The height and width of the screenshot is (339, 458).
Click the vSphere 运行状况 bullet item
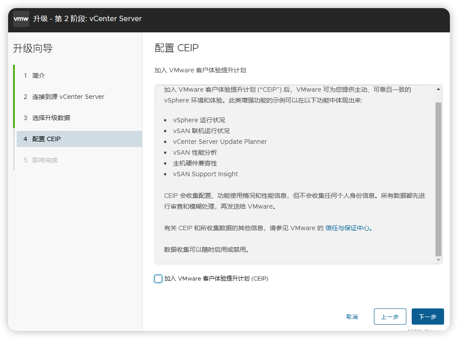point(199,120)
